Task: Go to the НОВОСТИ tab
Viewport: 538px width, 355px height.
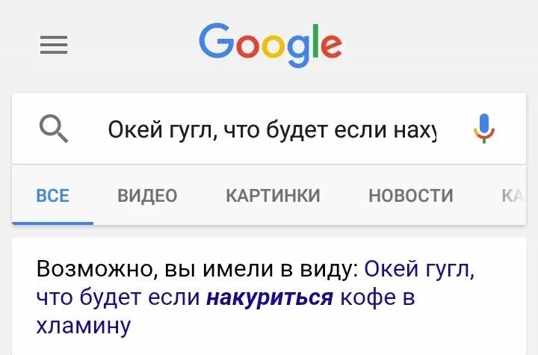Action: click(x=411, y=196)
